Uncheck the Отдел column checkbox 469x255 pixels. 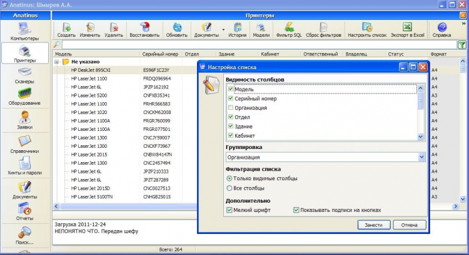[230, 117]
